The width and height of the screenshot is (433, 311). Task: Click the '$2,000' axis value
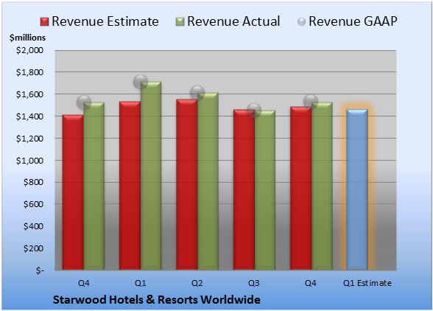point(29,50)
